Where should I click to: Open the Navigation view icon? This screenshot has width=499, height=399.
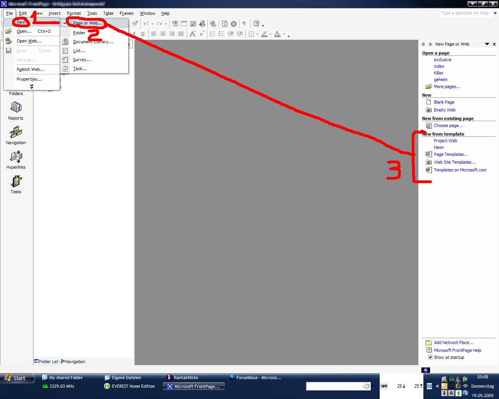coord(16,132)
